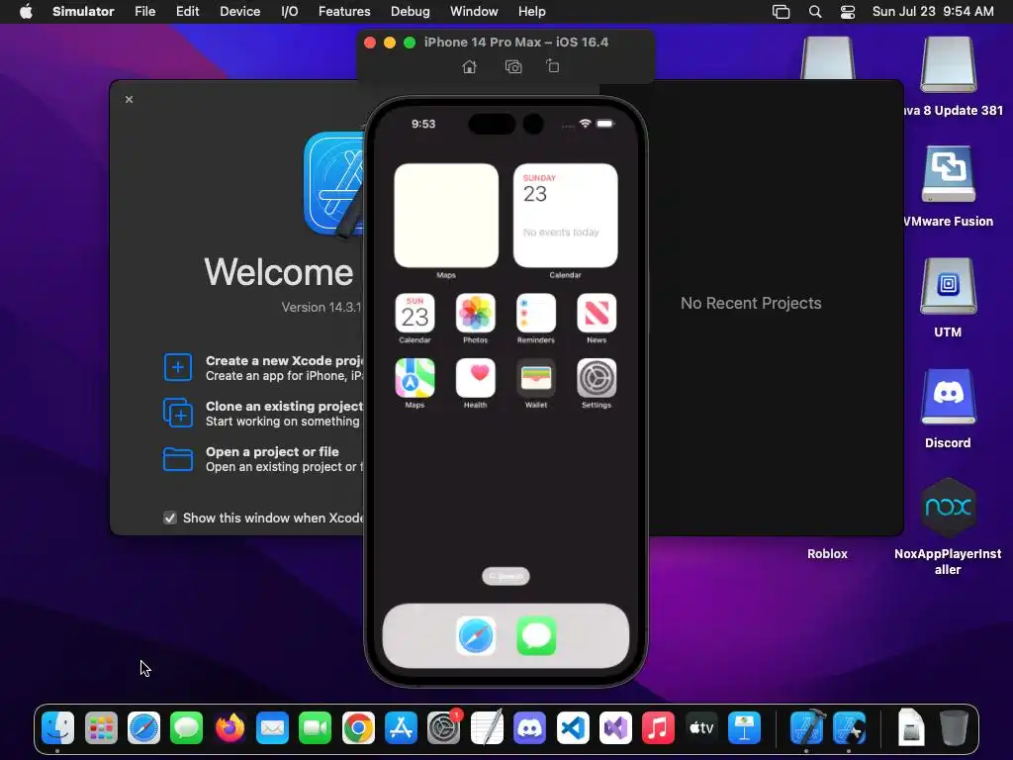Click the Roblox label on desktop
1013x760 pixels.
(x=827, y=554)
